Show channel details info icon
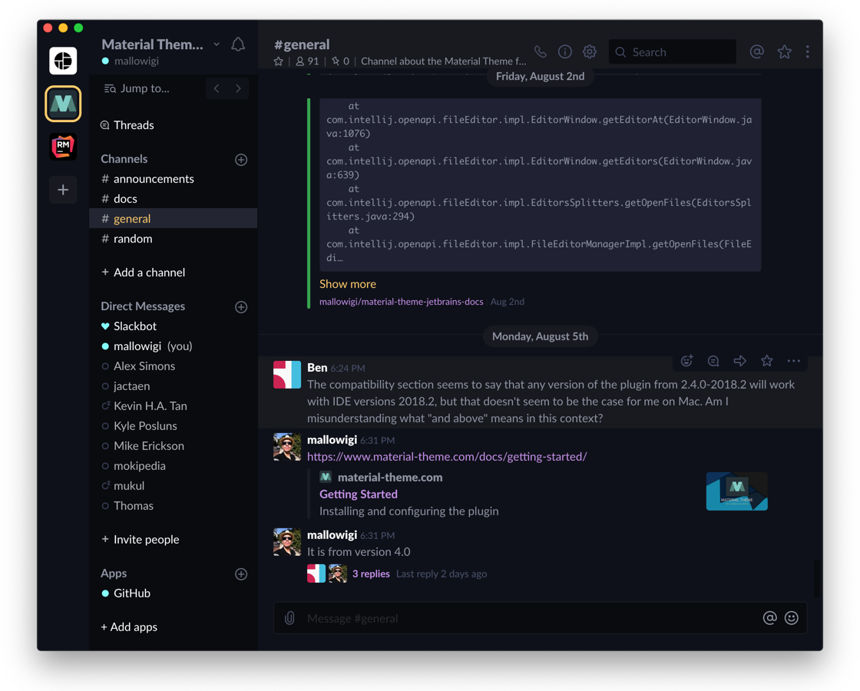Viewport: 860px width, 691px height. pos(565,51)
